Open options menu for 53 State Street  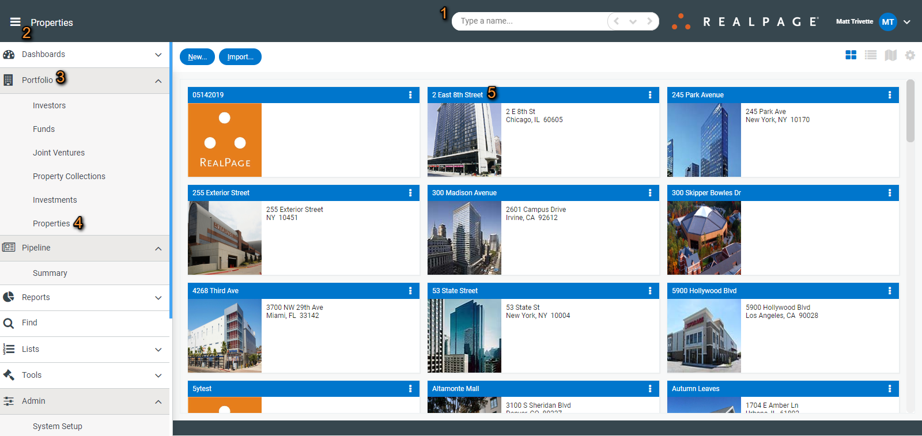[x=650, y=291]
